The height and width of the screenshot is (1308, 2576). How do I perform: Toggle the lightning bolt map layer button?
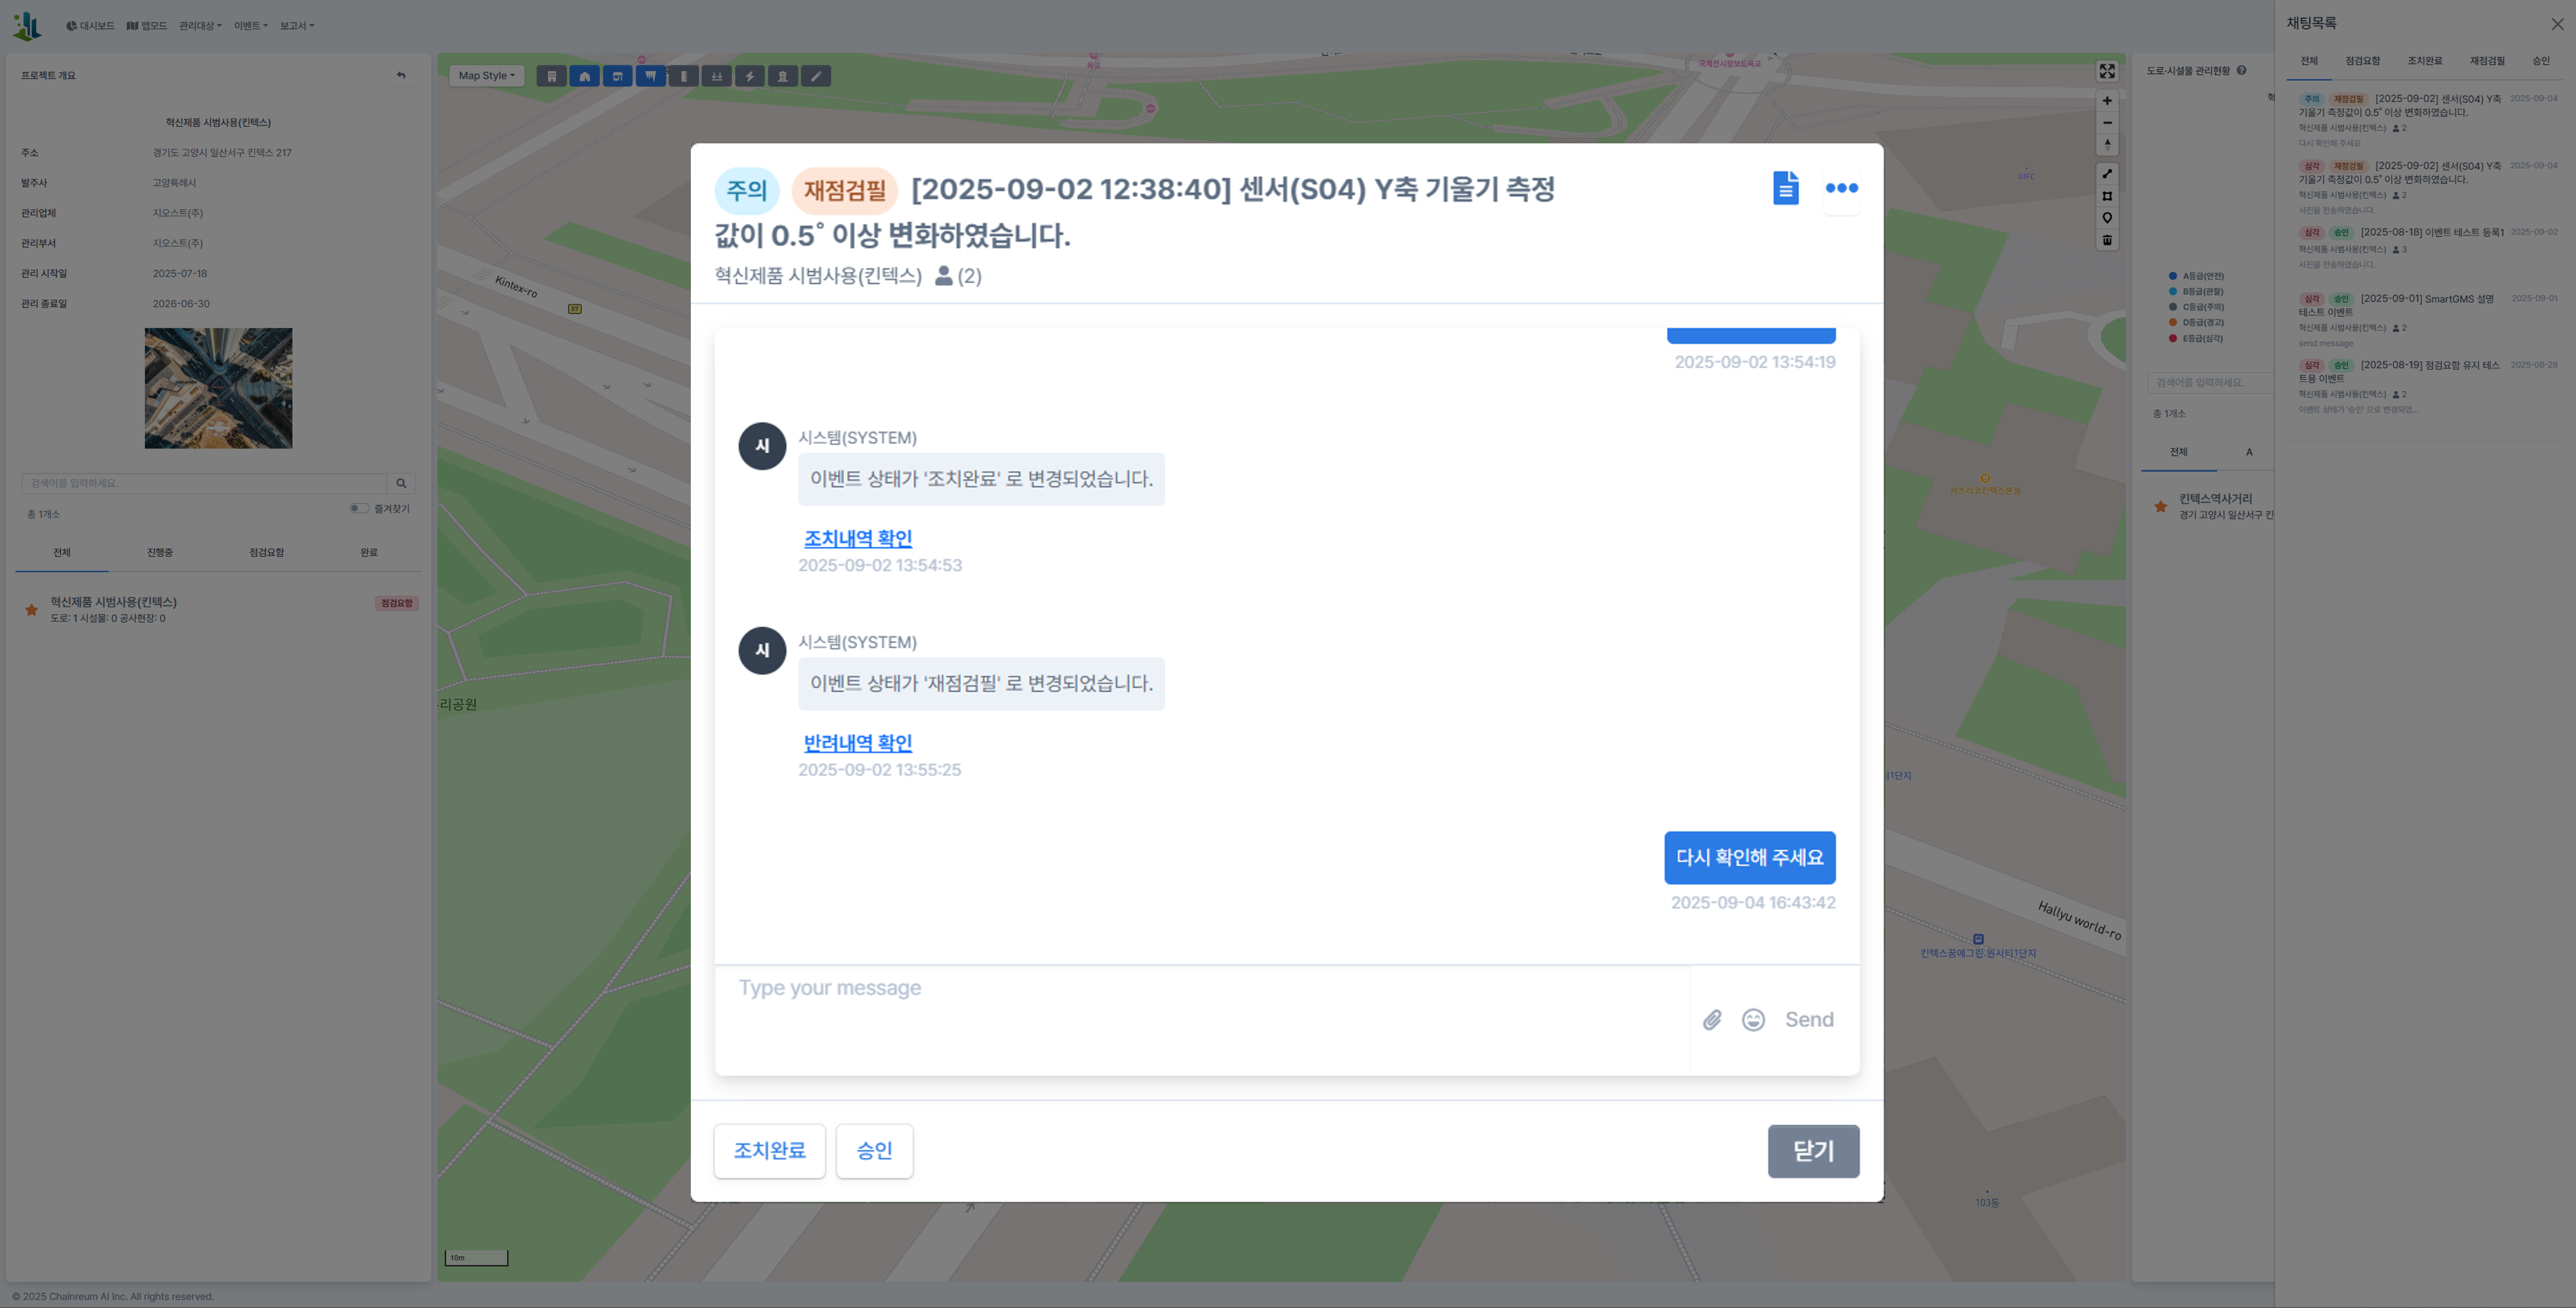tap(749, 76)
